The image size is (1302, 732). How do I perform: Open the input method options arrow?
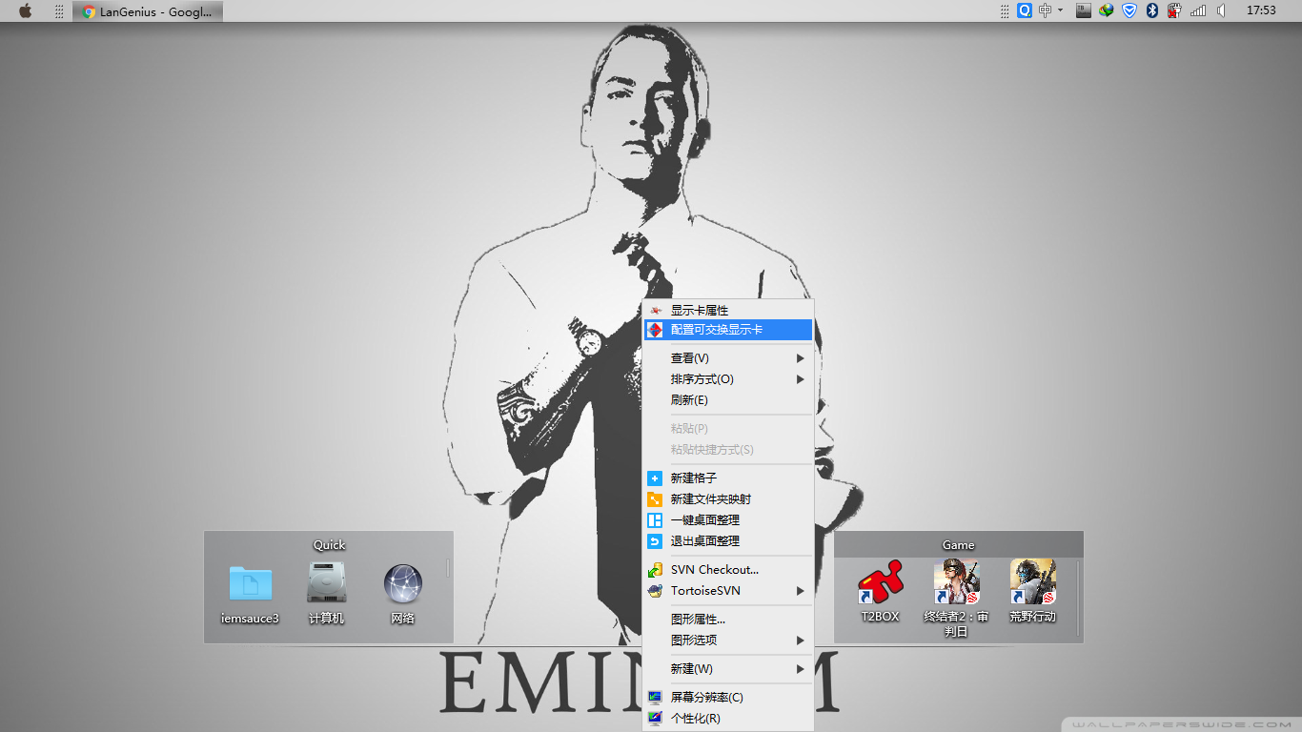pyautogui.click(x=1060, y=10)
